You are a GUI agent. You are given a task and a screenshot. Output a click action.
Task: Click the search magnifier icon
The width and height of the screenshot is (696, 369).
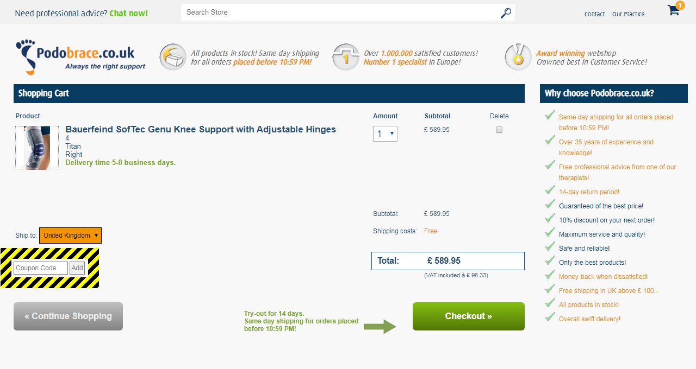[506, 13]
